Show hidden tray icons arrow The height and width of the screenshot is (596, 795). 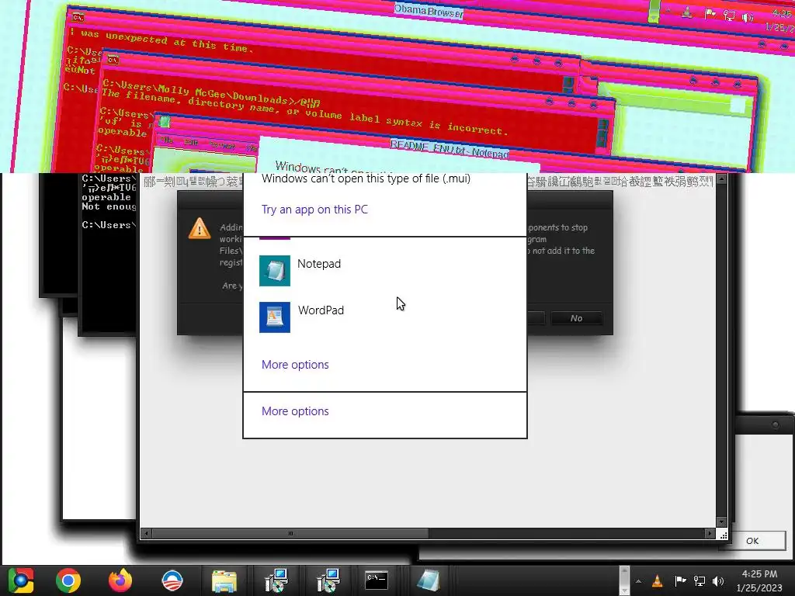point(638,581)
